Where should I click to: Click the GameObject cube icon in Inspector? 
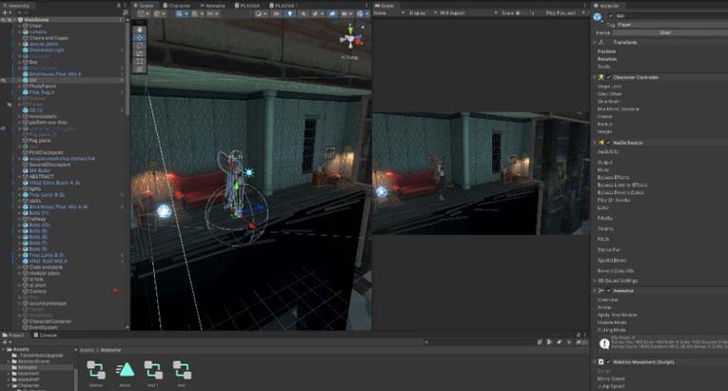point(598,17)
